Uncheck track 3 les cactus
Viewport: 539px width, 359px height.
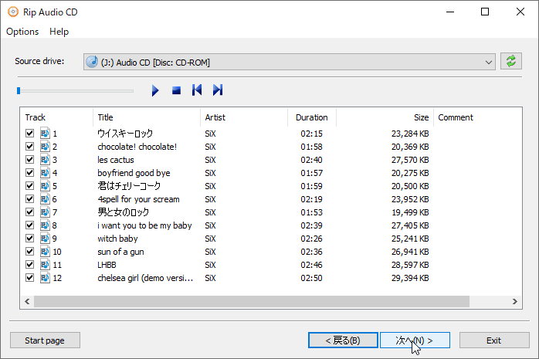pos(29,159)
